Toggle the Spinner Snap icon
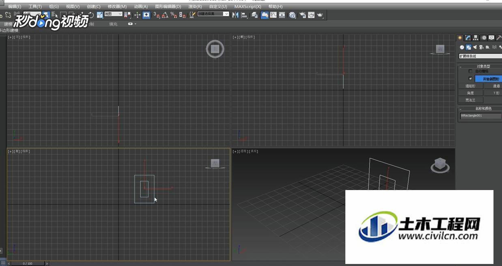502x266 pixels. (x=182, y=15)
